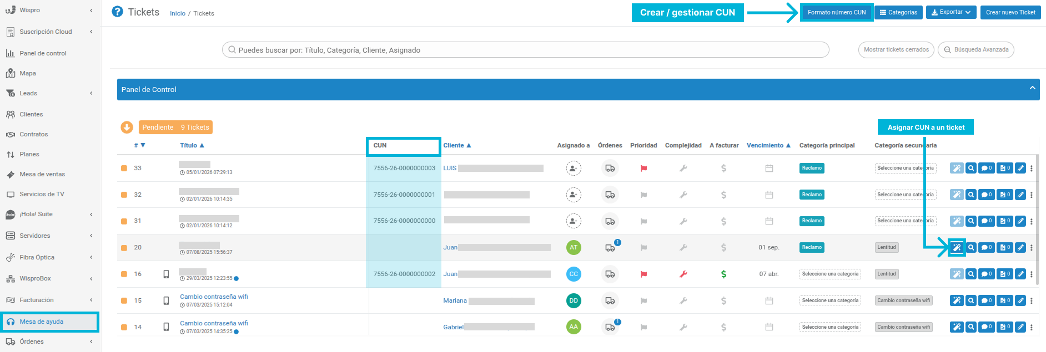Viewport: 1046px width, 352px height.
Task: Click the green dollar icon for ticket 16
Action: [723, 274]
